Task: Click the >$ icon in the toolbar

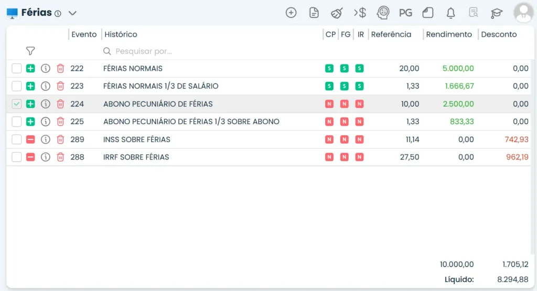Action: (x=360, y=13)
